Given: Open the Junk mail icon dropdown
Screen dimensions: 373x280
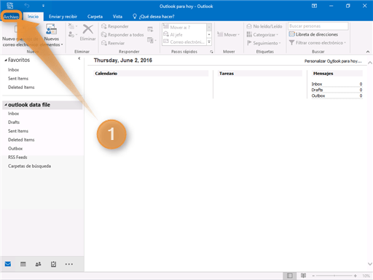Looking at the screenshot, I should point(73,34).
